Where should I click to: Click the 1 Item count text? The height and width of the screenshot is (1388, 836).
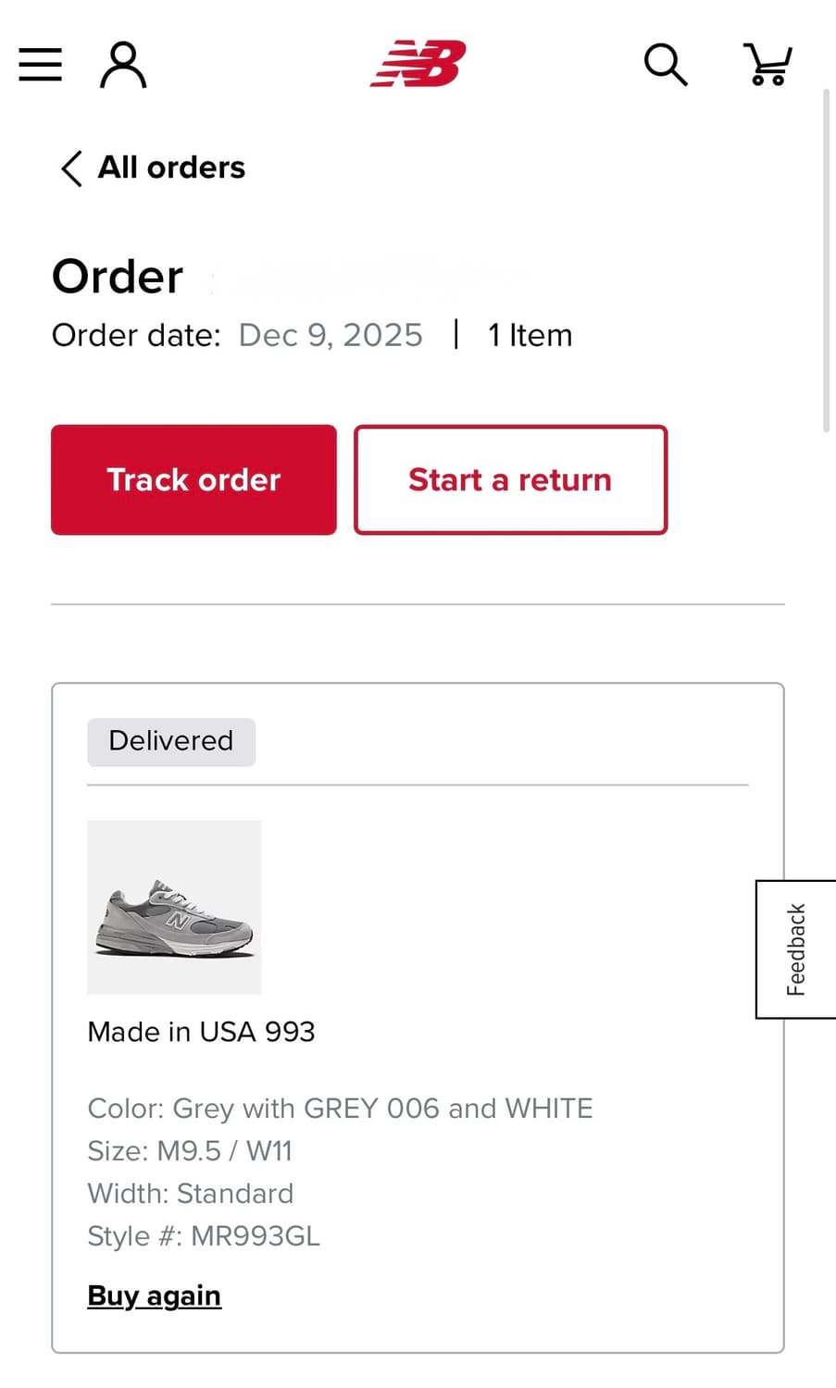click(x=530, y=335)
